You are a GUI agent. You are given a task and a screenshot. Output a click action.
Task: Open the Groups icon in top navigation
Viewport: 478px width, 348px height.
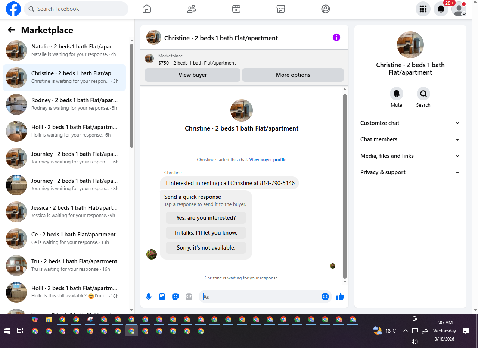tap(326, 9)
